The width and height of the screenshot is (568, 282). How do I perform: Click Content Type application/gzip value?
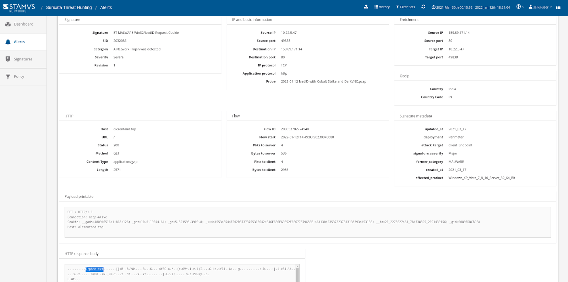coord(125,162)
